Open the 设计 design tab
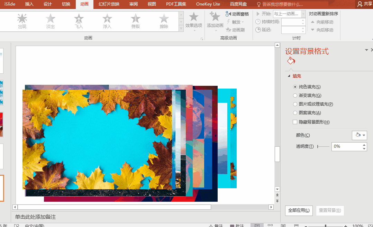This screenshot has width=373, height=227. 48,4
